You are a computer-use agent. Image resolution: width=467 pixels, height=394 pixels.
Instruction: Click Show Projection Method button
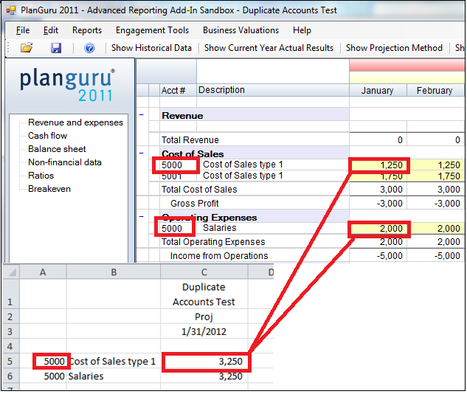[394, 48]
